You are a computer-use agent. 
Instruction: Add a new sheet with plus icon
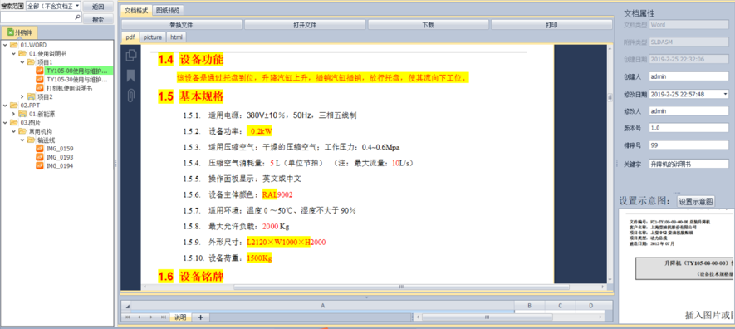tap(201, 317)
